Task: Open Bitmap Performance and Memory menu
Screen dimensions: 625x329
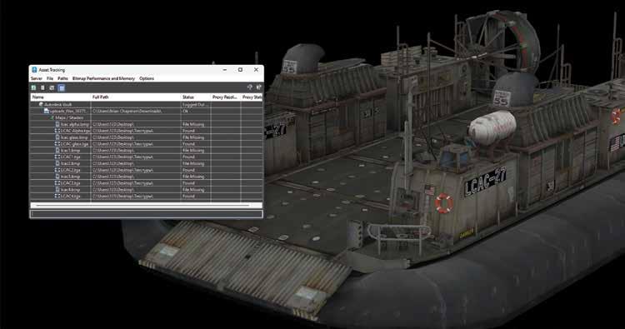Action: tap(103, 78)
